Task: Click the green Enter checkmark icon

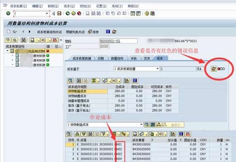Action: pyautogui.click(x=8, y=13)
